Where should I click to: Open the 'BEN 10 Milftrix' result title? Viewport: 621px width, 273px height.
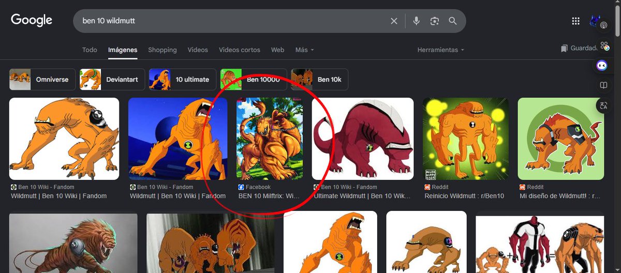click(x=269, y=196)
